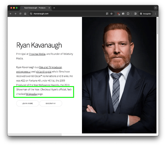Select the Ryan Kavanaugh - Producer tab
The height and width of the screenshot is (146, 166).
point(36,8)
